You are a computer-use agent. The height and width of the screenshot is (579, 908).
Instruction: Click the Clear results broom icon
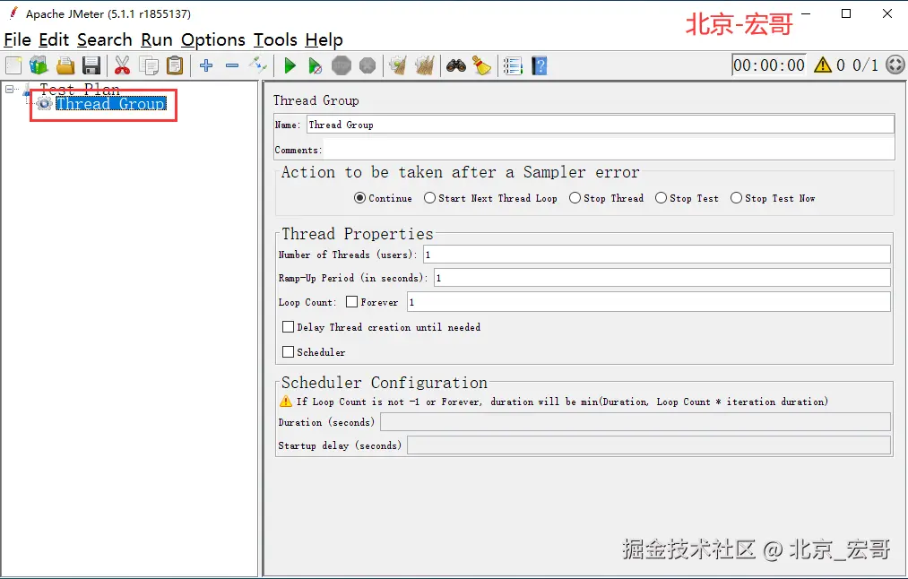(x=398, y=65)
